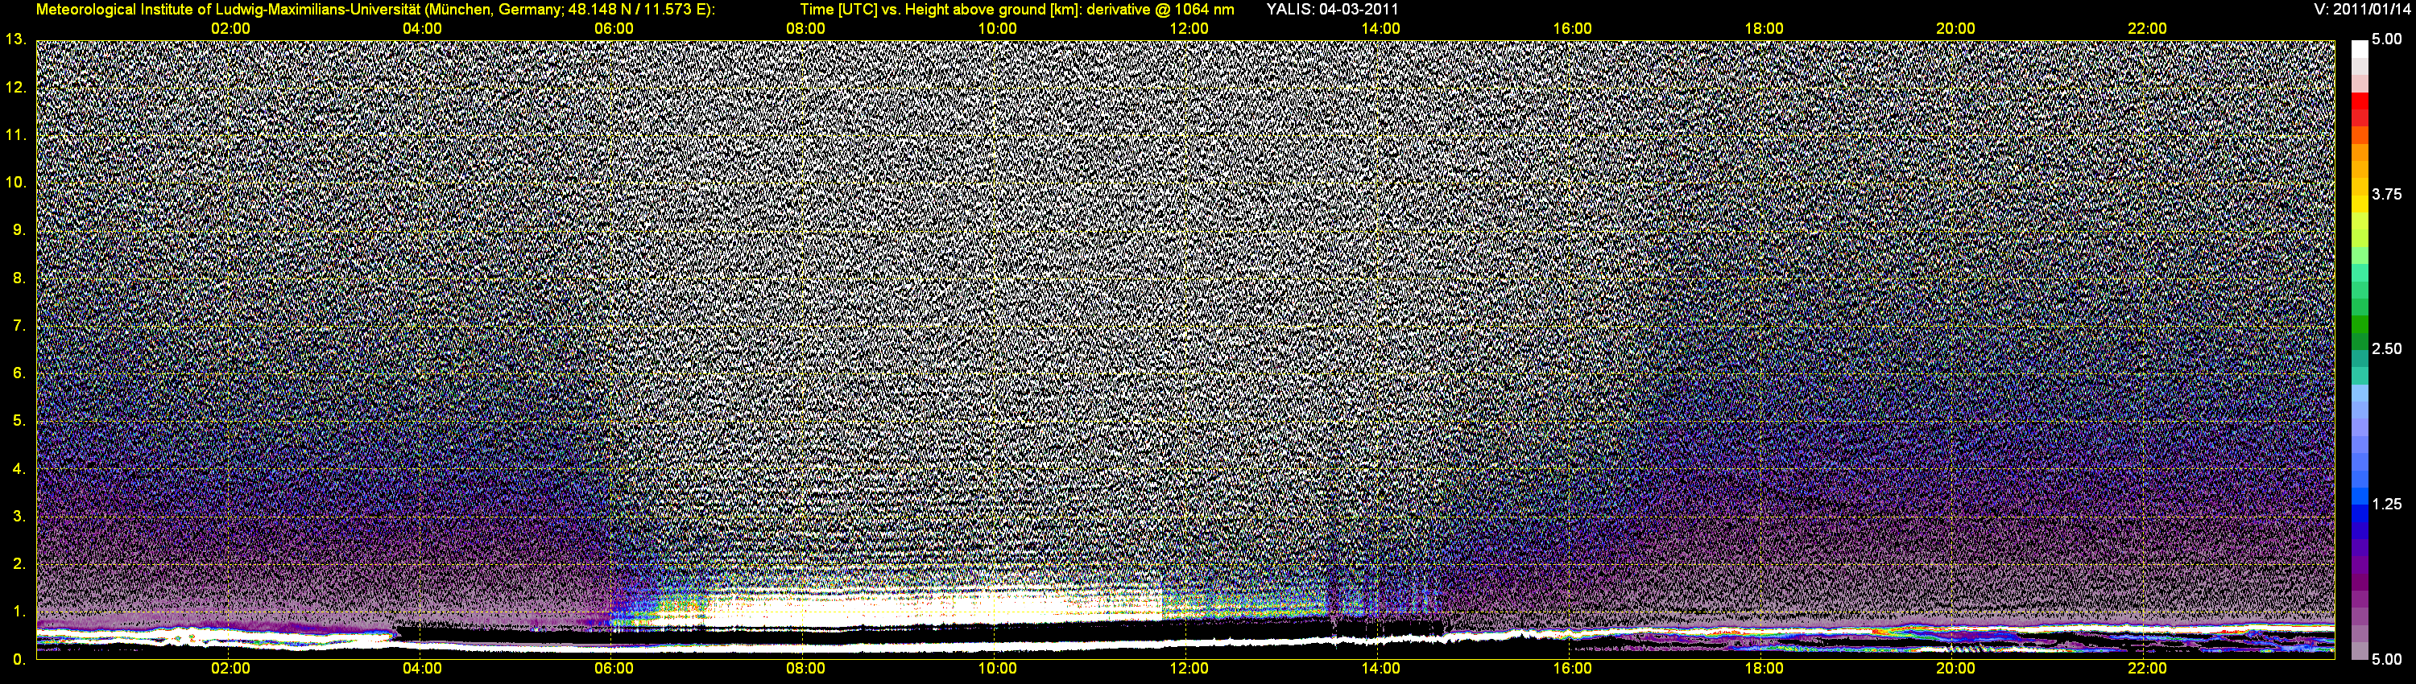Select the 10:00 label on the top time axis
This screenshot has width=2416, height=684.
point(997,29)
